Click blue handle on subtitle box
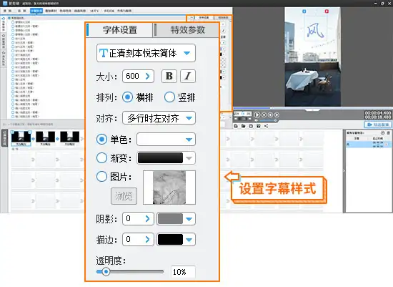 pos(304,11)
